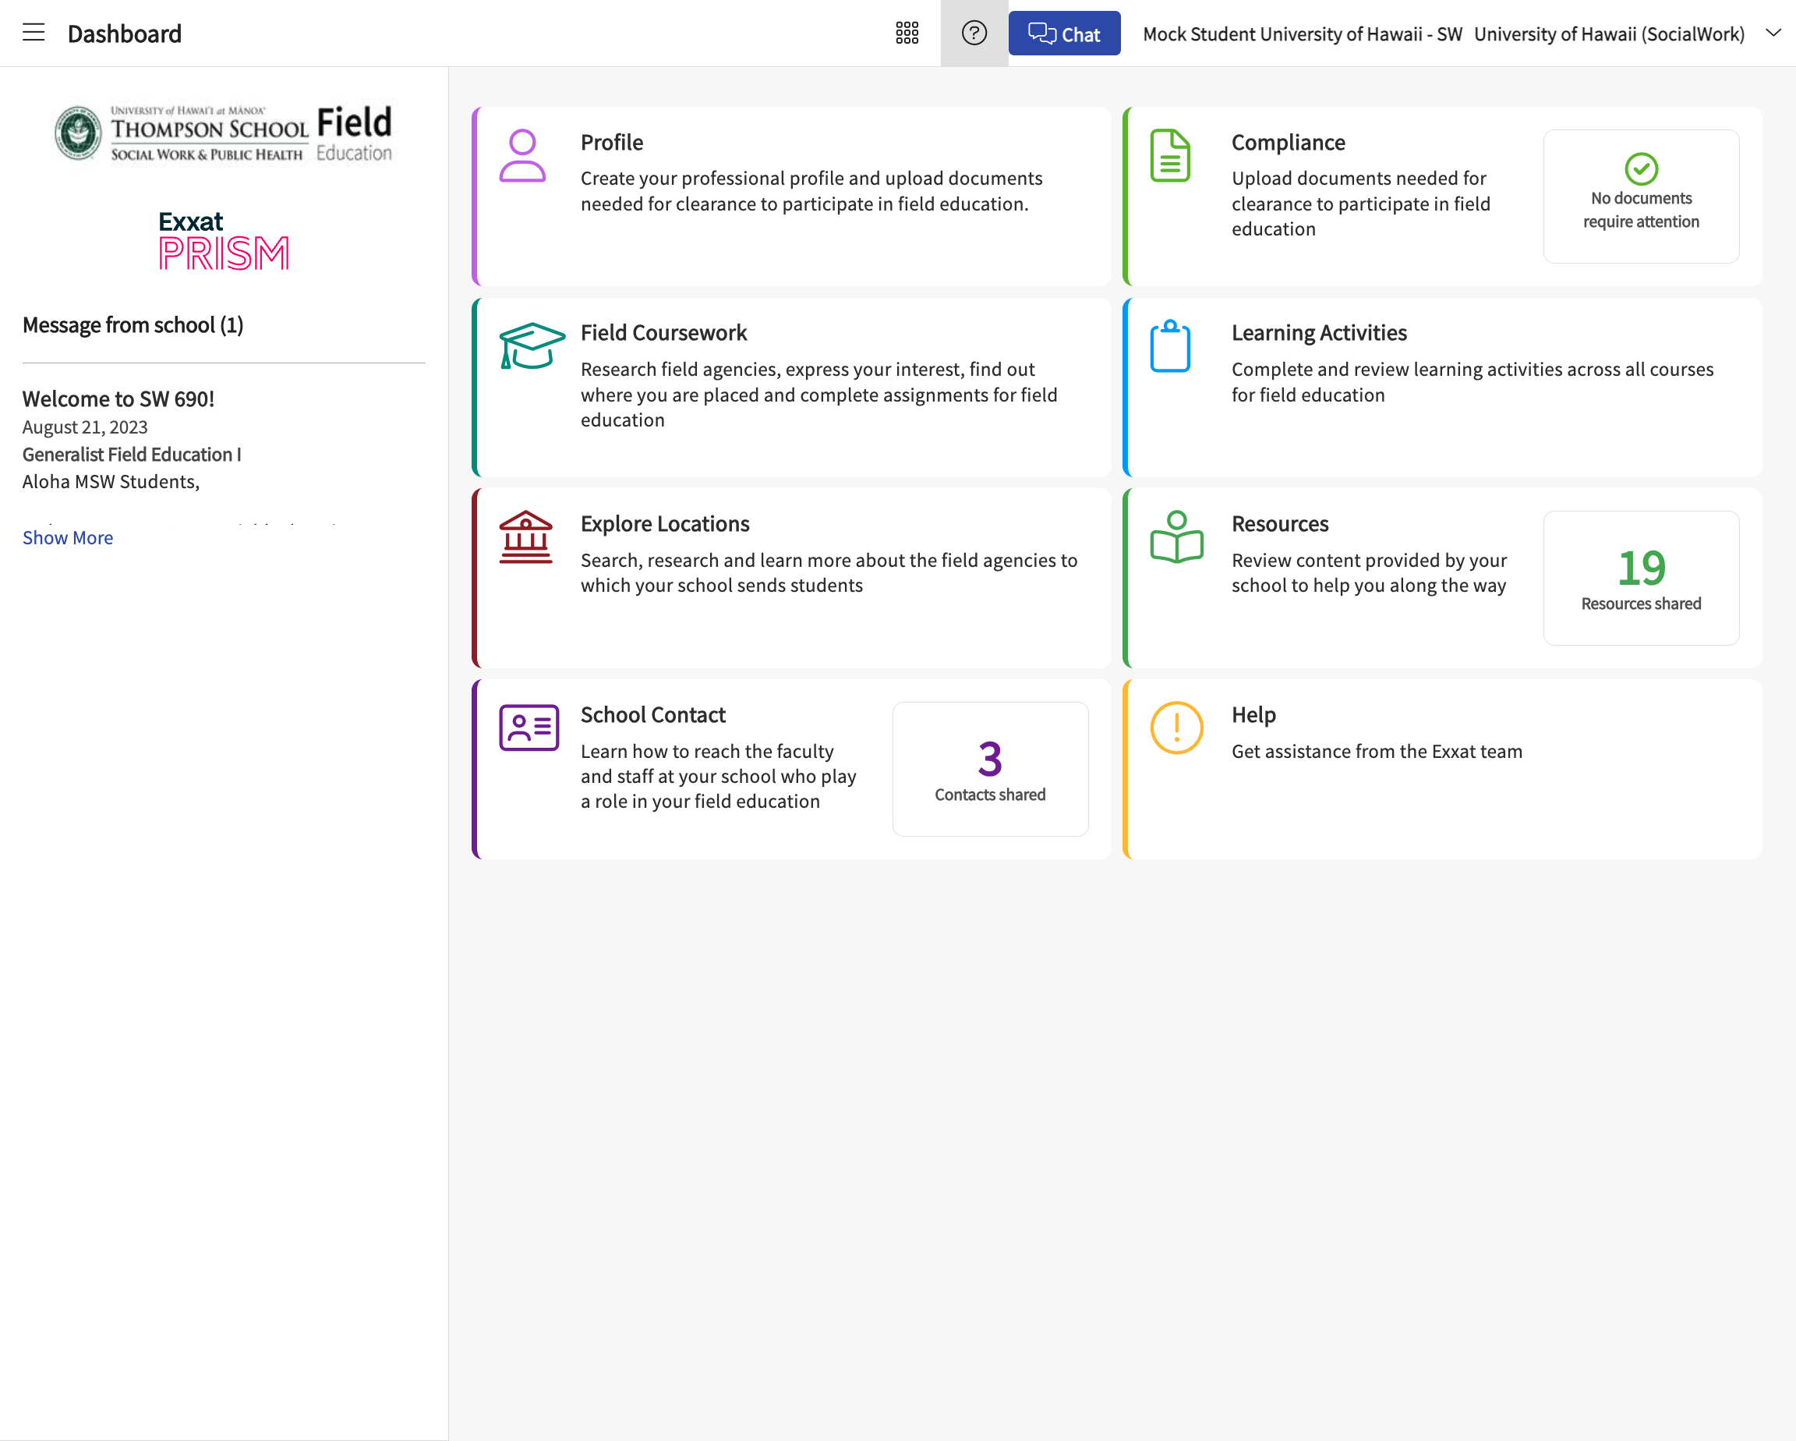Click the Field Coursework graduation cap icon
Screen dimensions: 1796x1441
coord(532,346)
